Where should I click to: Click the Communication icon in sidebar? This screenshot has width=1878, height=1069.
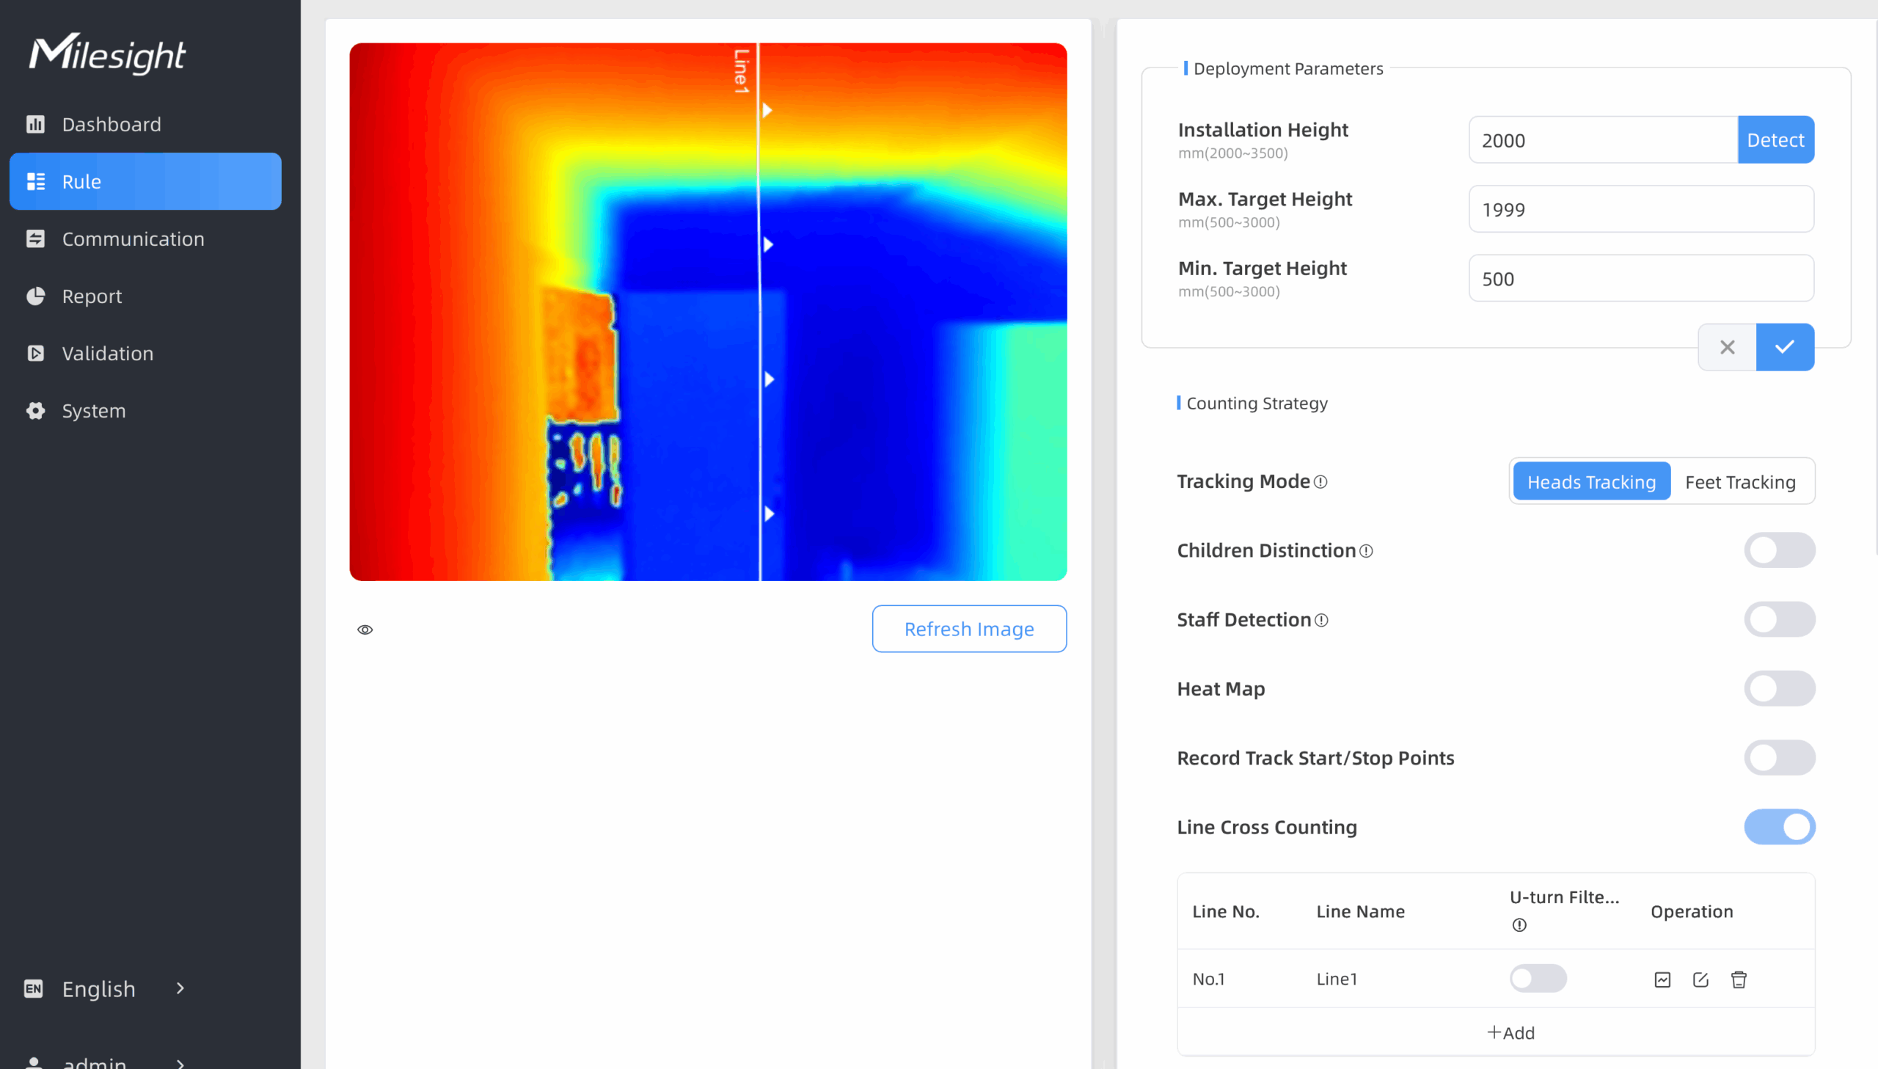[35, 238]
